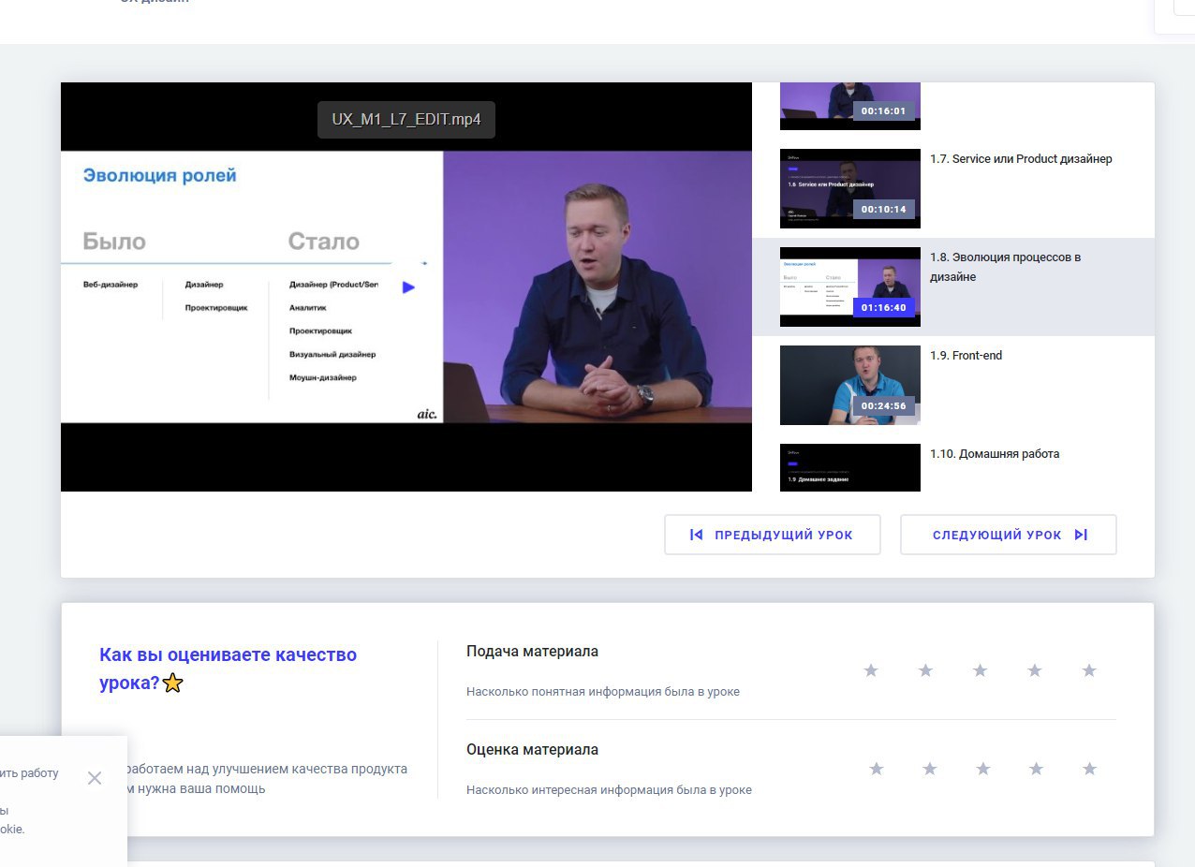Viewport: 1195px width, 867px height.
Task: Open thumbnail of lesson 1.9 Front-end
Action: coord(850,385)
